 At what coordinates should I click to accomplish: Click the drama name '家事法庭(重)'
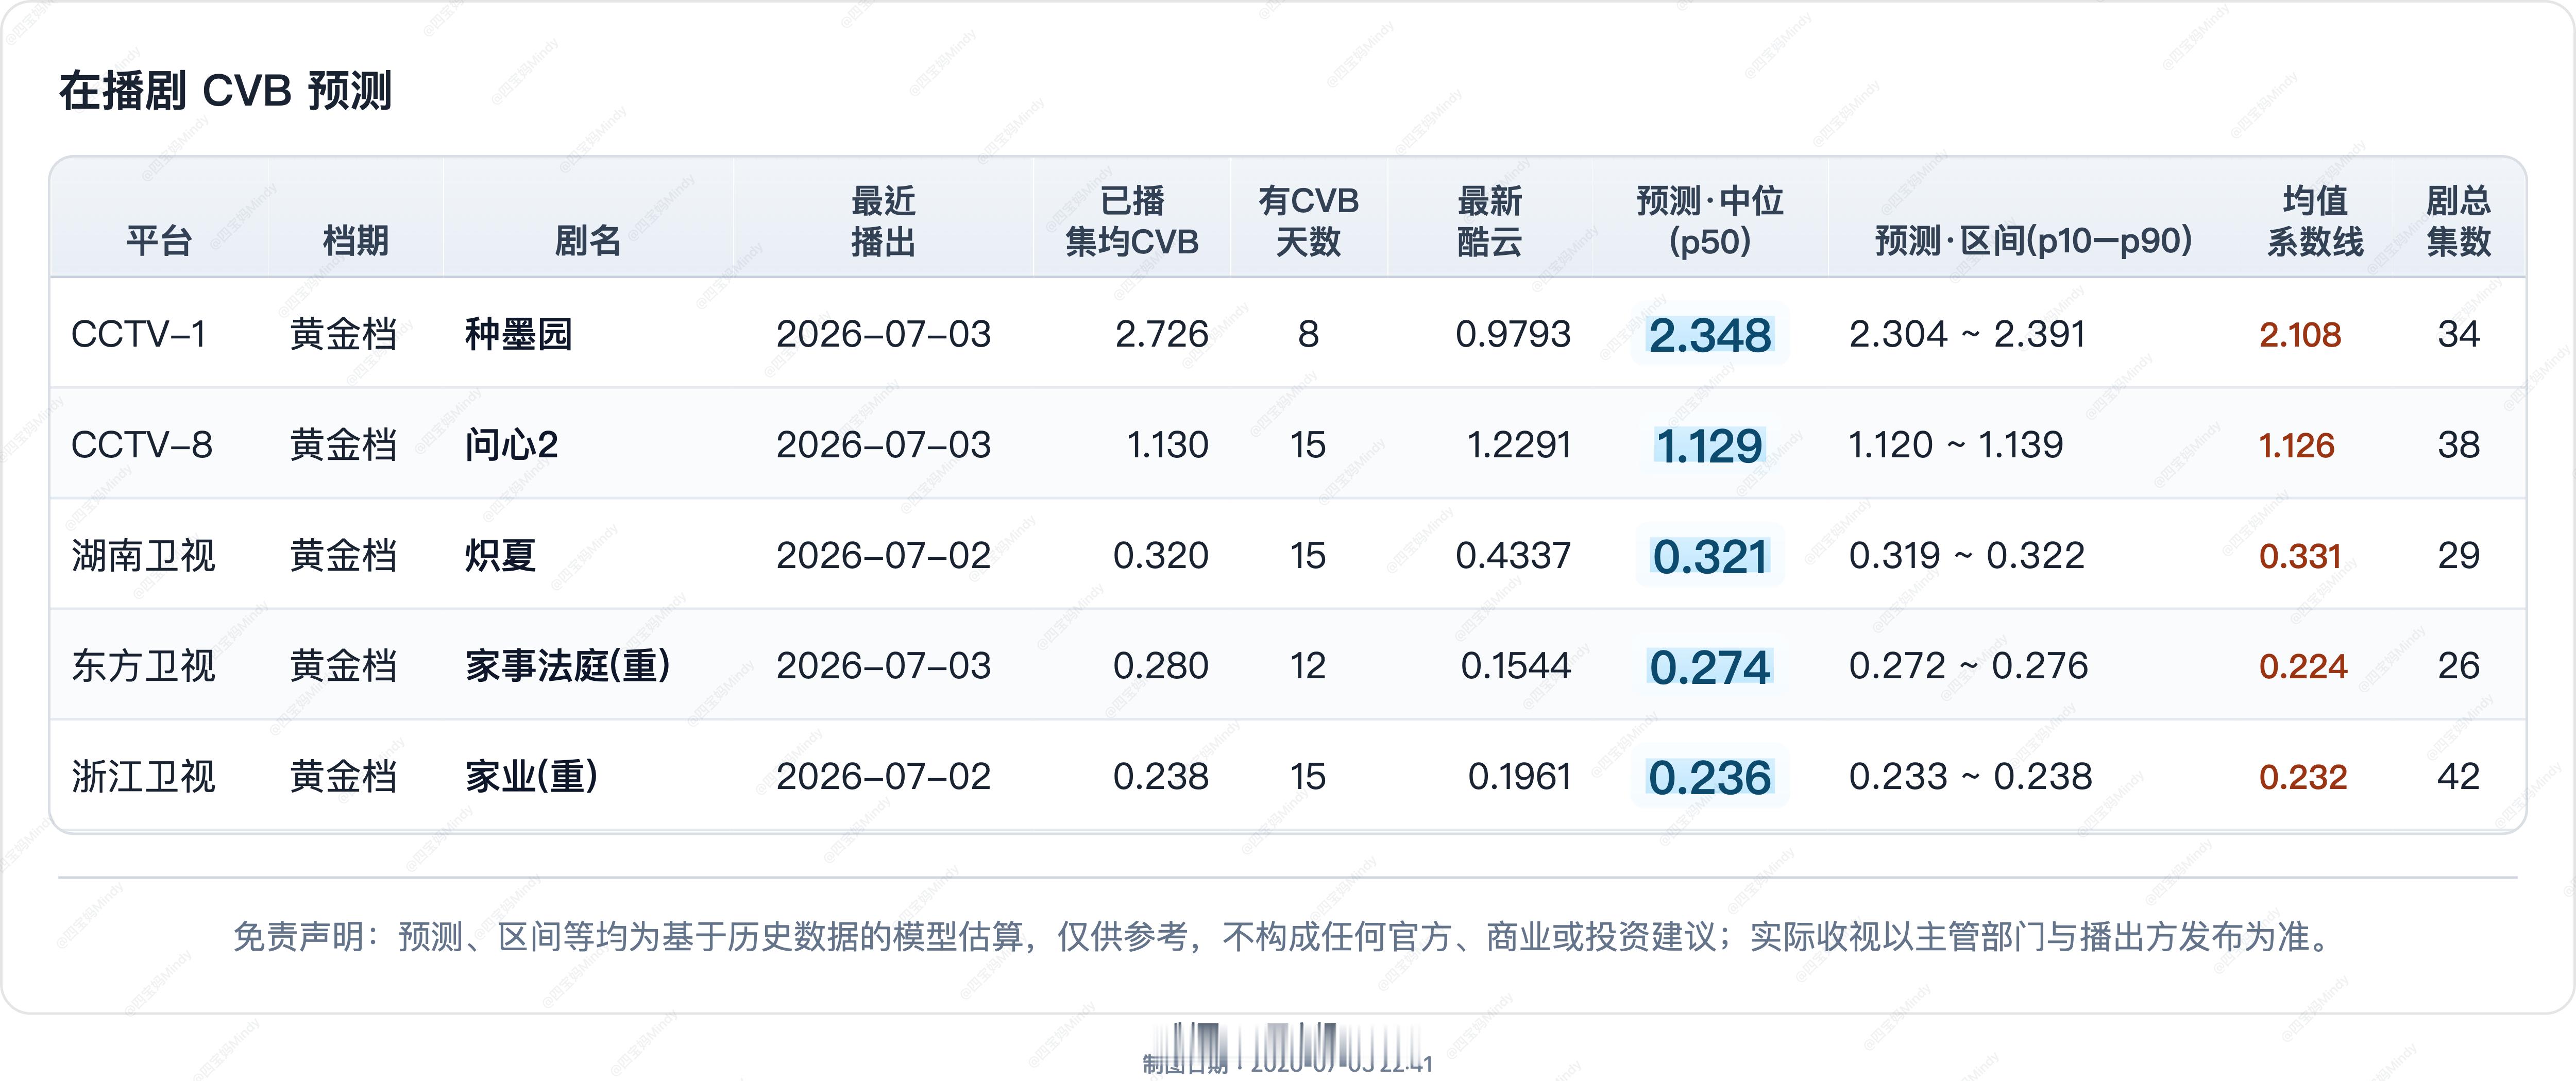pyautogui.click(x=568, y=666)
